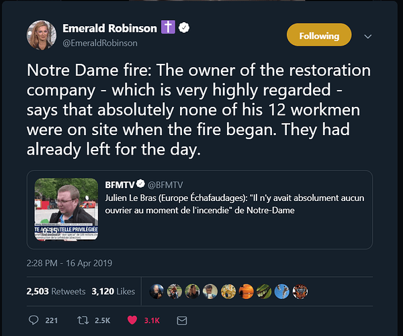
Task: Toggle the yellow Following button
Action: [x=319, y=35]
